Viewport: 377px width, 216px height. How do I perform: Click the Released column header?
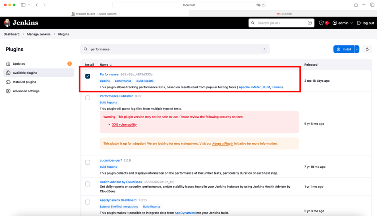[x=311, y=64]
